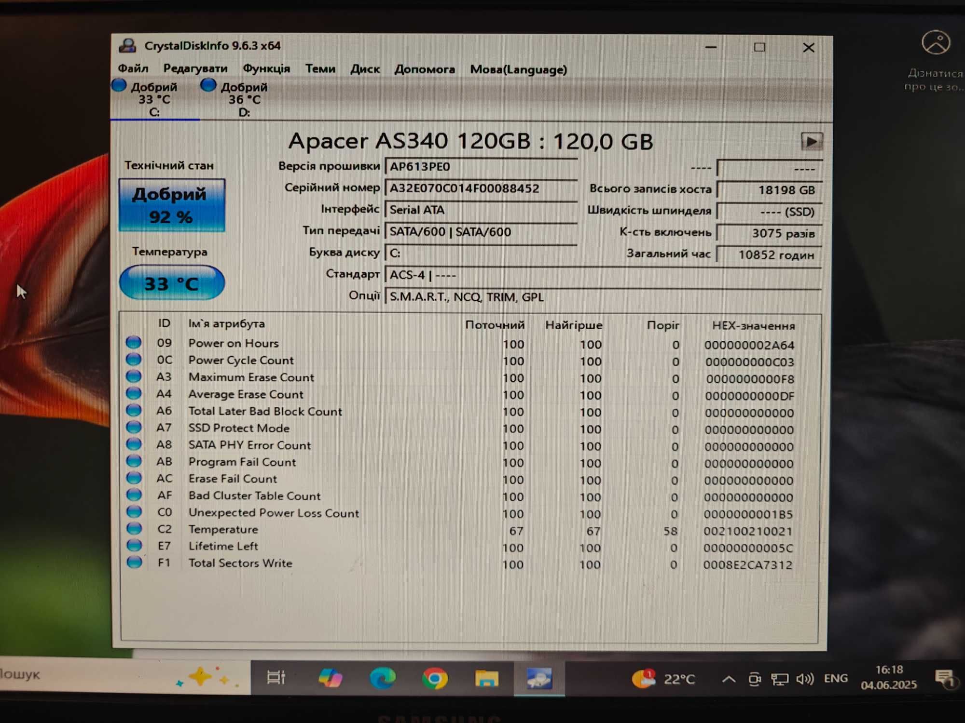The image size is (965, 723).
Task: Click the Поточний column header
Action: [x=495, y=325]
